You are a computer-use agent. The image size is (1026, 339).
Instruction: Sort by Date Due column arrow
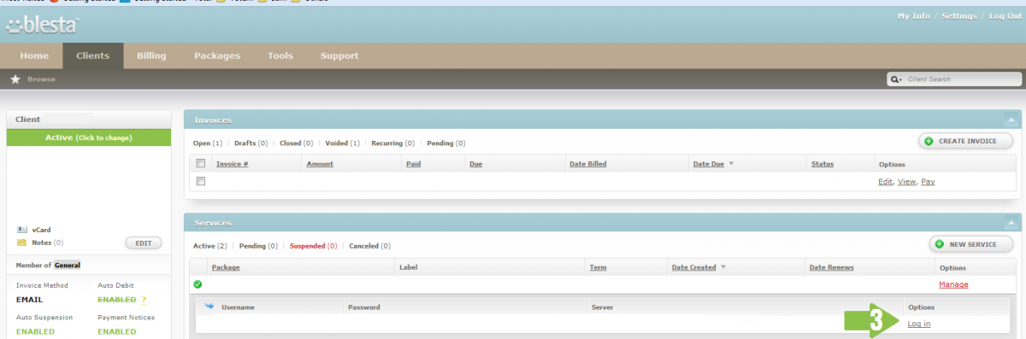[731, 164]
